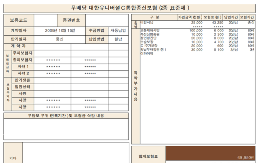This screenshot has width=260, height=167.
Task: Select the 보종코드 label cell
Action: [19, 20]
